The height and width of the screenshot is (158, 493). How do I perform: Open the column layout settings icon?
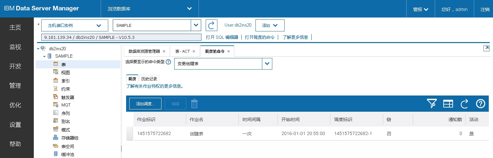coord(448,104)
